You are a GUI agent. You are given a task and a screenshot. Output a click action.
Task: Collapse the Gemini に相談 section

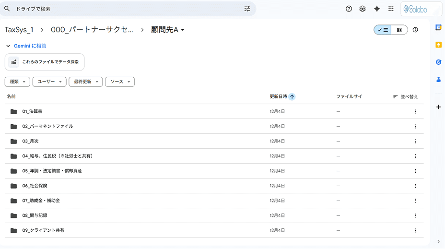tap(8, 46)
